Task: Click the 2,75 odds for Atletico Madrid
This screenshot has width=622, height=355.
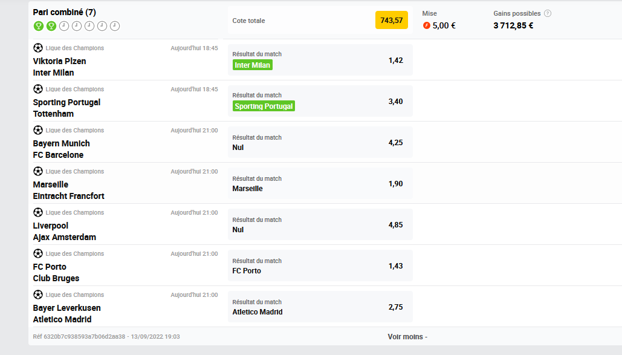Action: coord(395,307)
